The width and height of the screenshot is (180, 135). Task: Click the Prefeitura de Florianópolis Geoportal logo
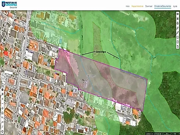coord(9,5)
